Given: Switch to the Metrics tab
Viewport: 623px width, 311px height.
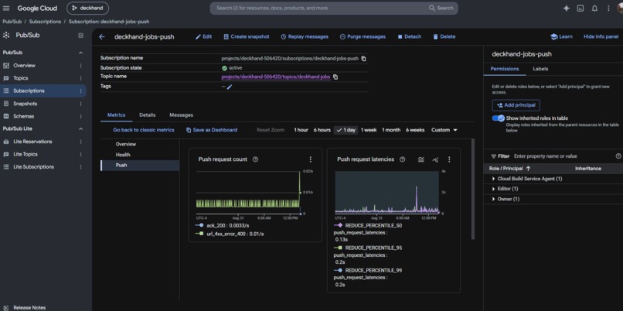Looking at the screenshot, I should coord(116,115).
